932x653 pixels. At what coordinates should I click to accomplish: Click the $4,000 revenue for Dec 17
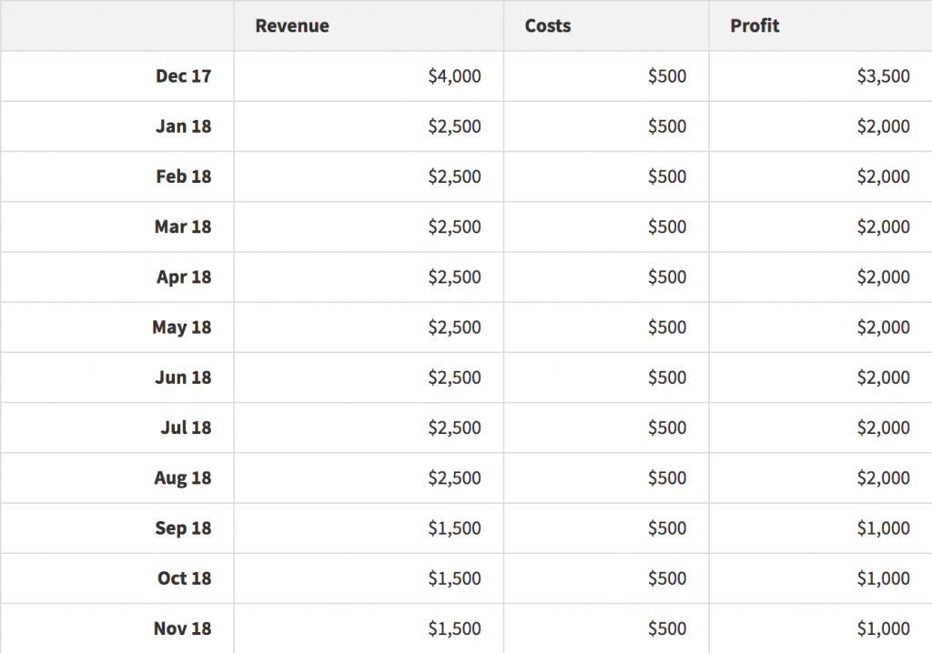pos(454,76)
